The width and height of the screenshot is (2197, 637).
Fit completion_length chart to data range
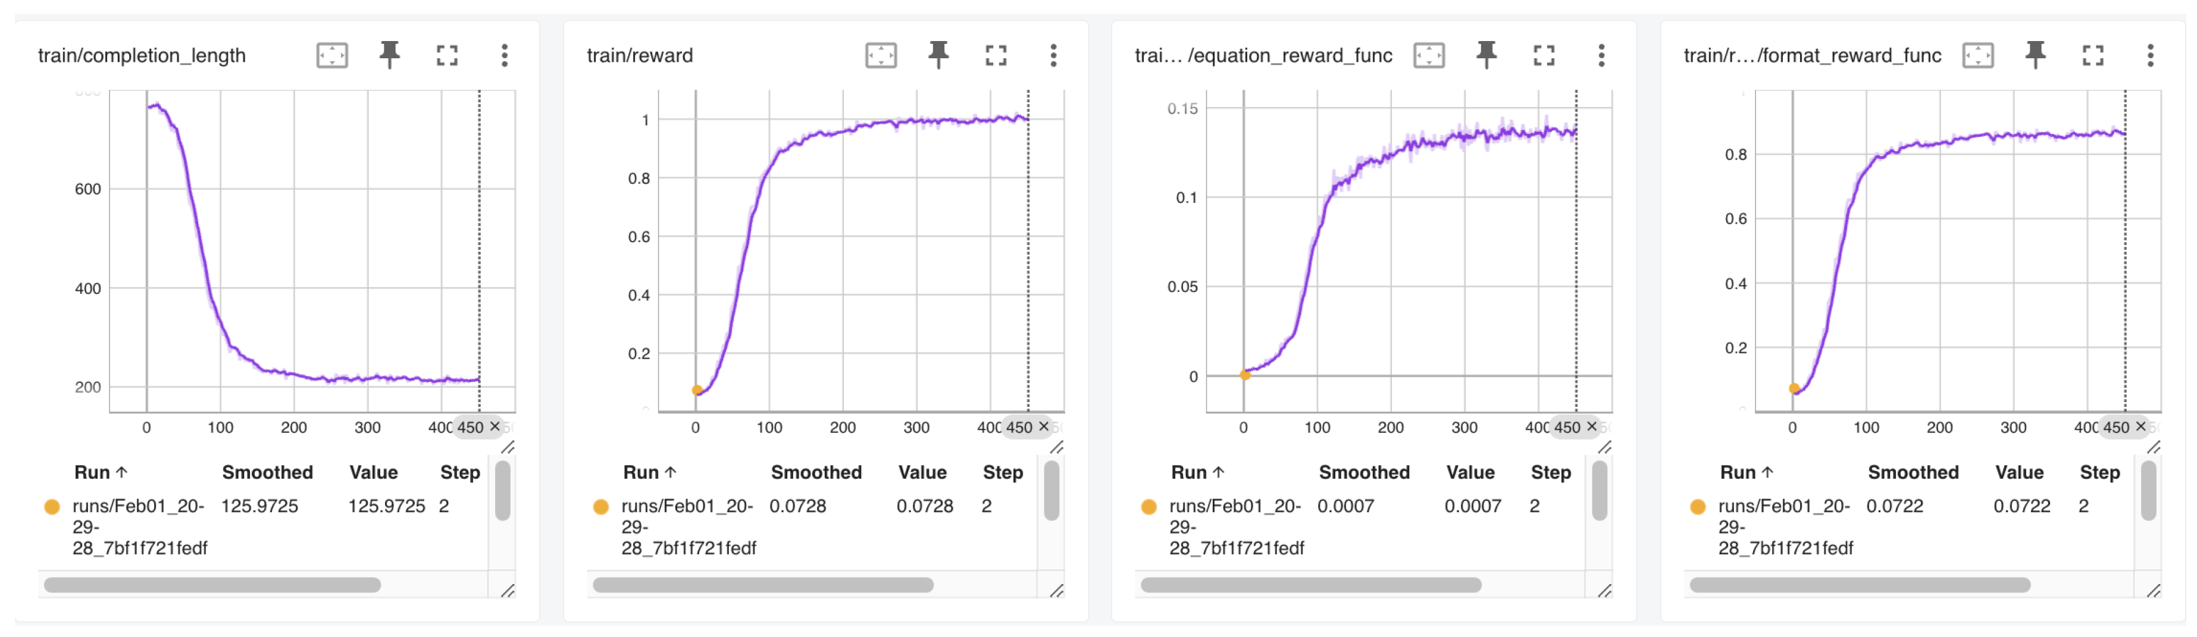(x=331, y=55)
